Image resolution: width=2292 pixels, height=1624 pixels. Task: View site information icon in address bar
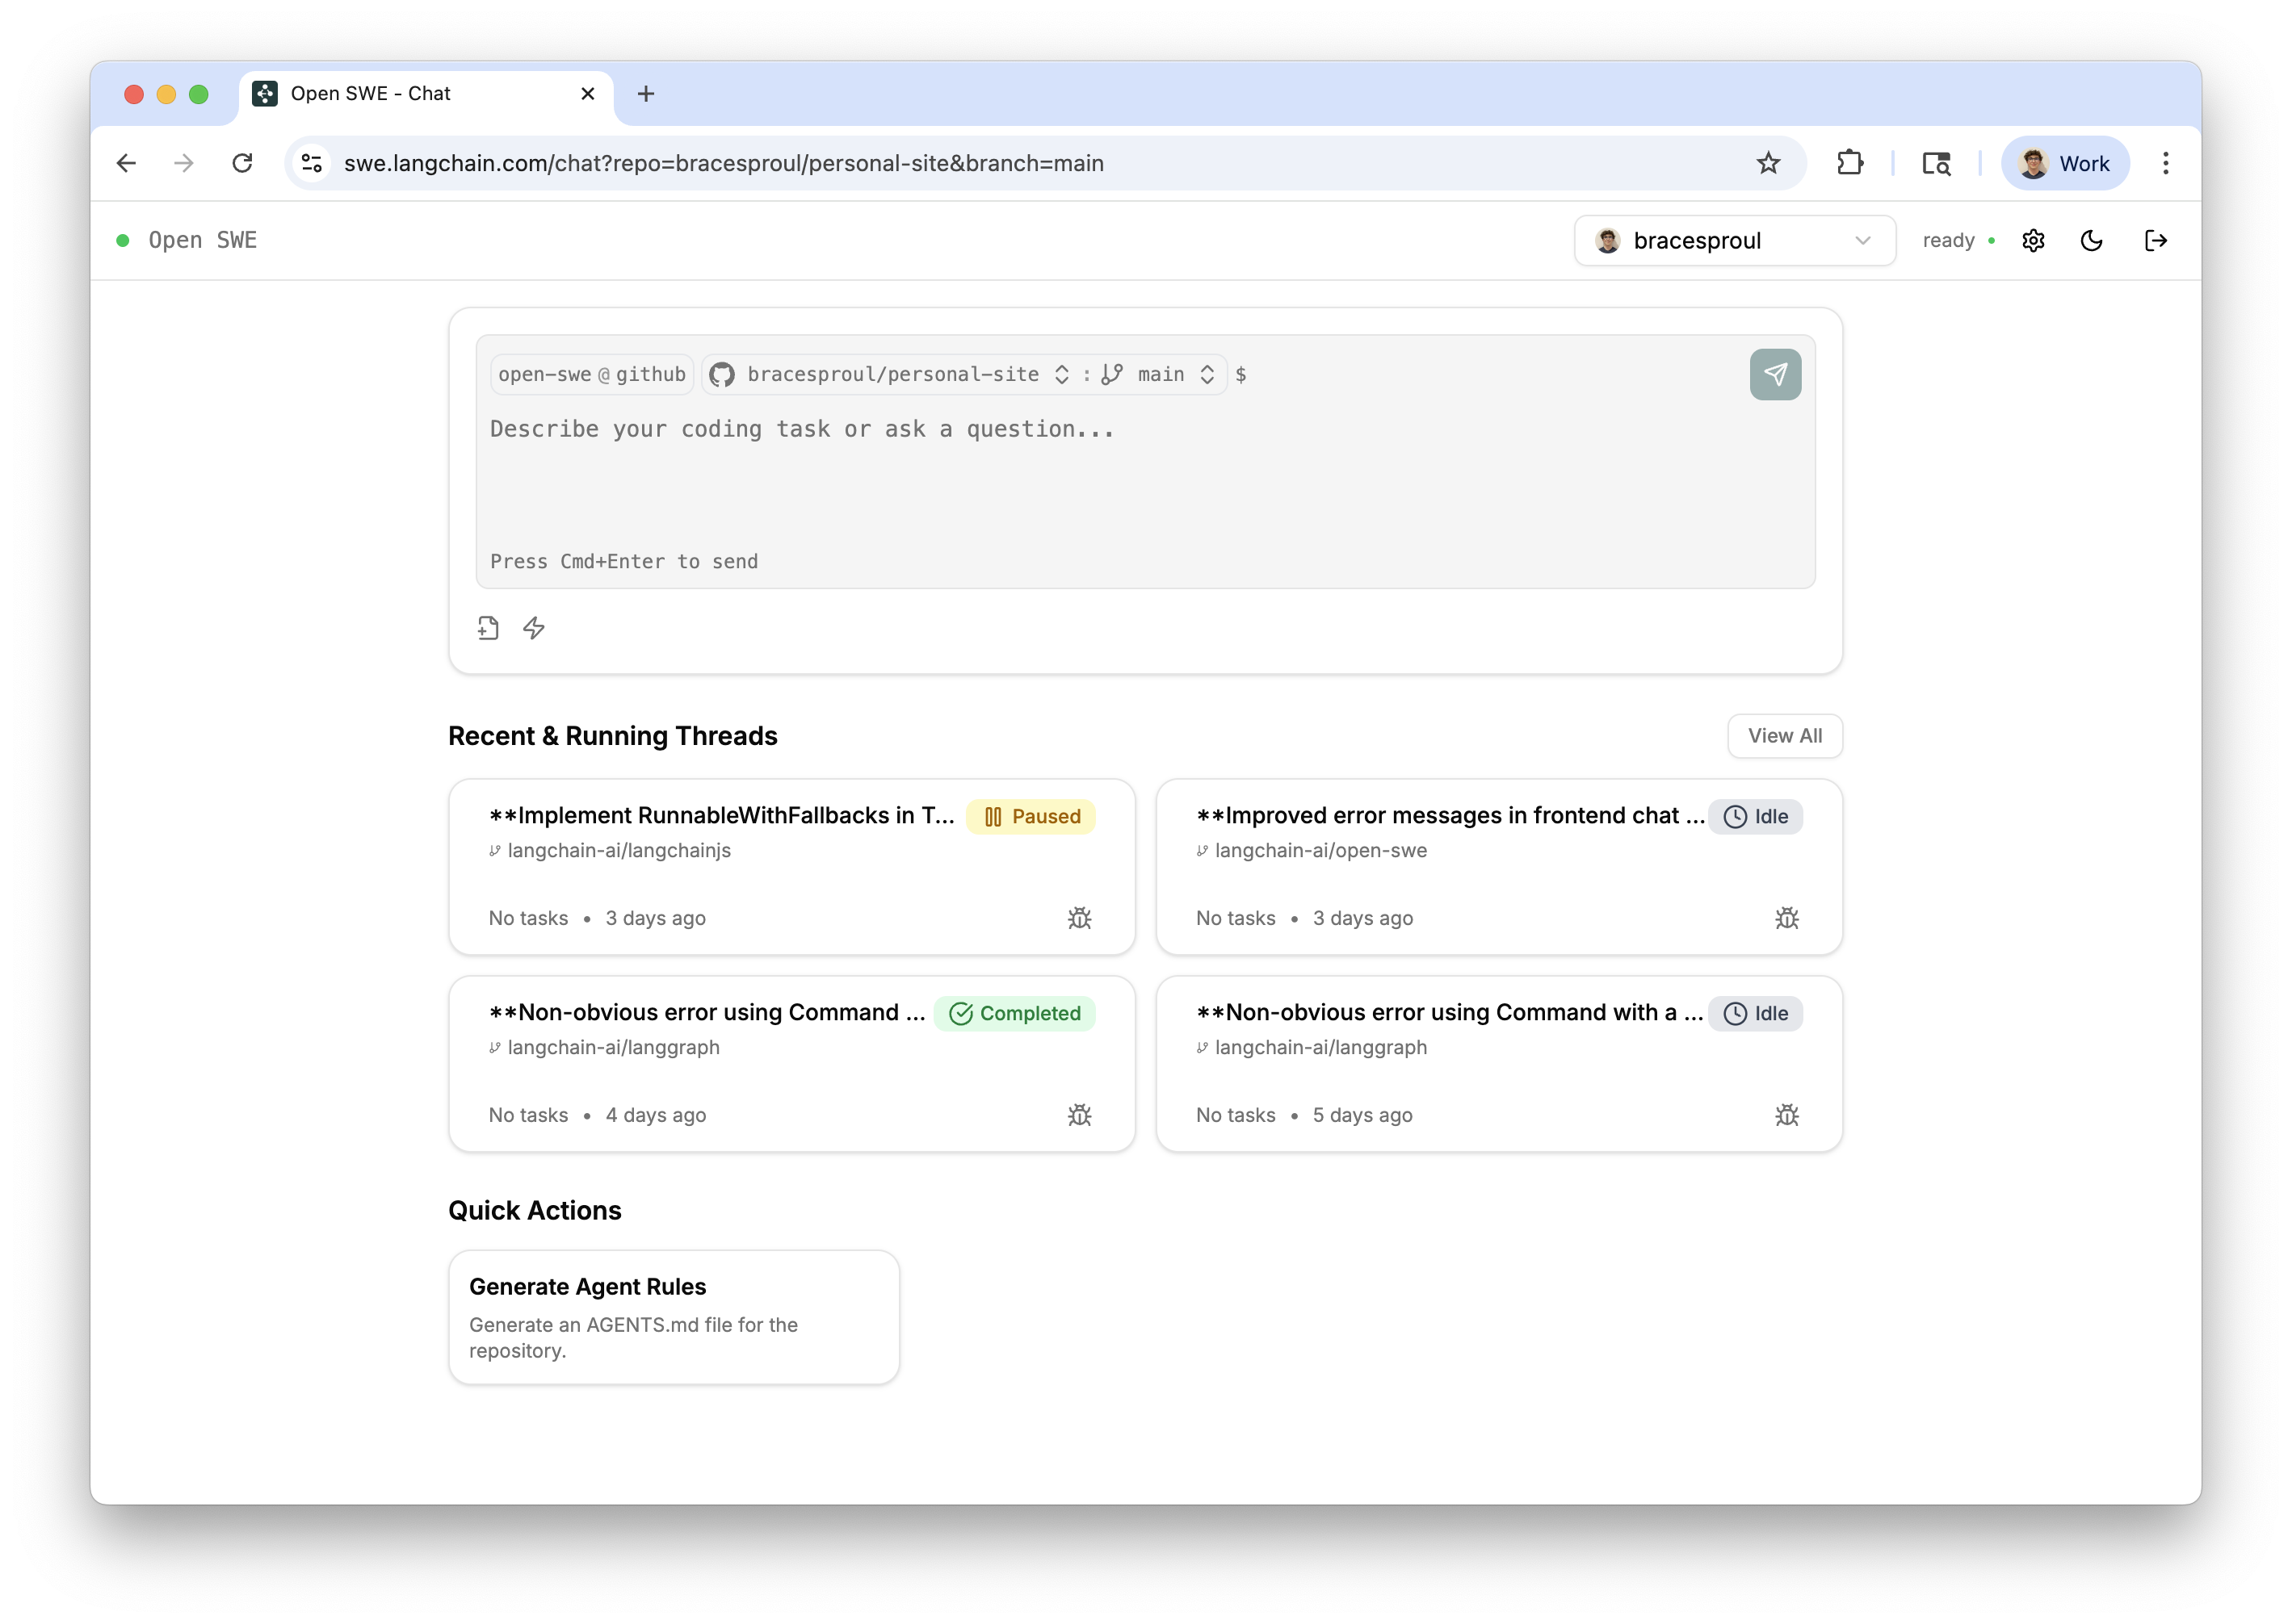312,163
